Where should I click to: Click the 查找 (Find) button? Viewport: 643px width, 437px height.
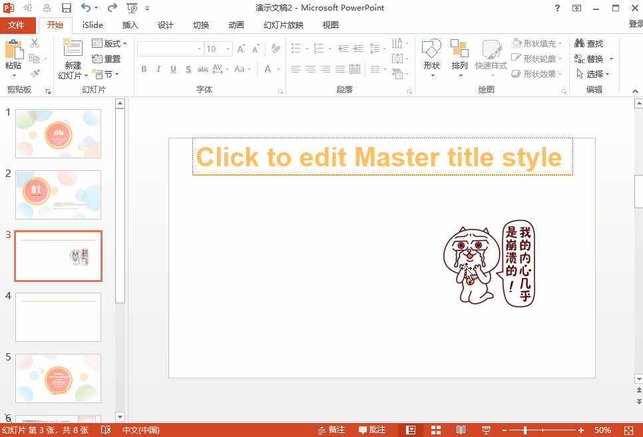589,43
